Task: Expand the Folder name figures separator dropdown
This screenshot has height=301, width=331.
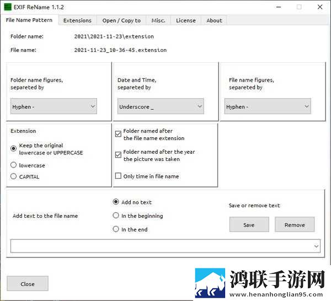Action: point(54,106)
